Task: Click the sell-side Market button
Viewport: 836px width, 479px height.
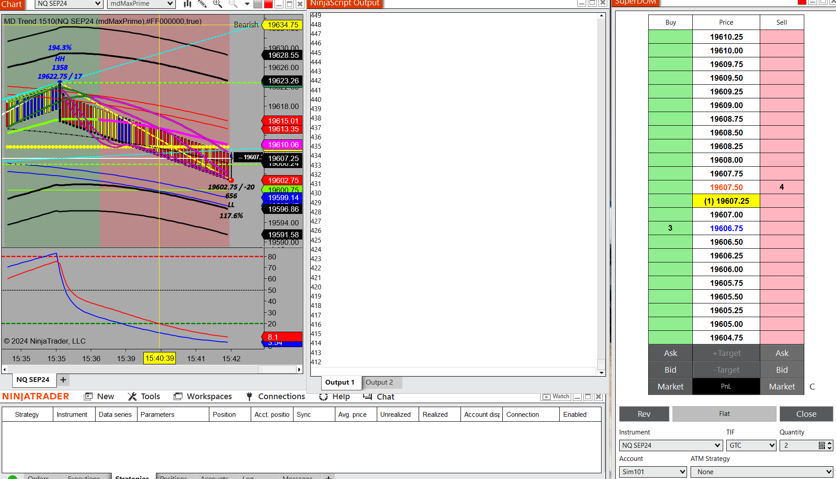Action: [x=782, y=387]
